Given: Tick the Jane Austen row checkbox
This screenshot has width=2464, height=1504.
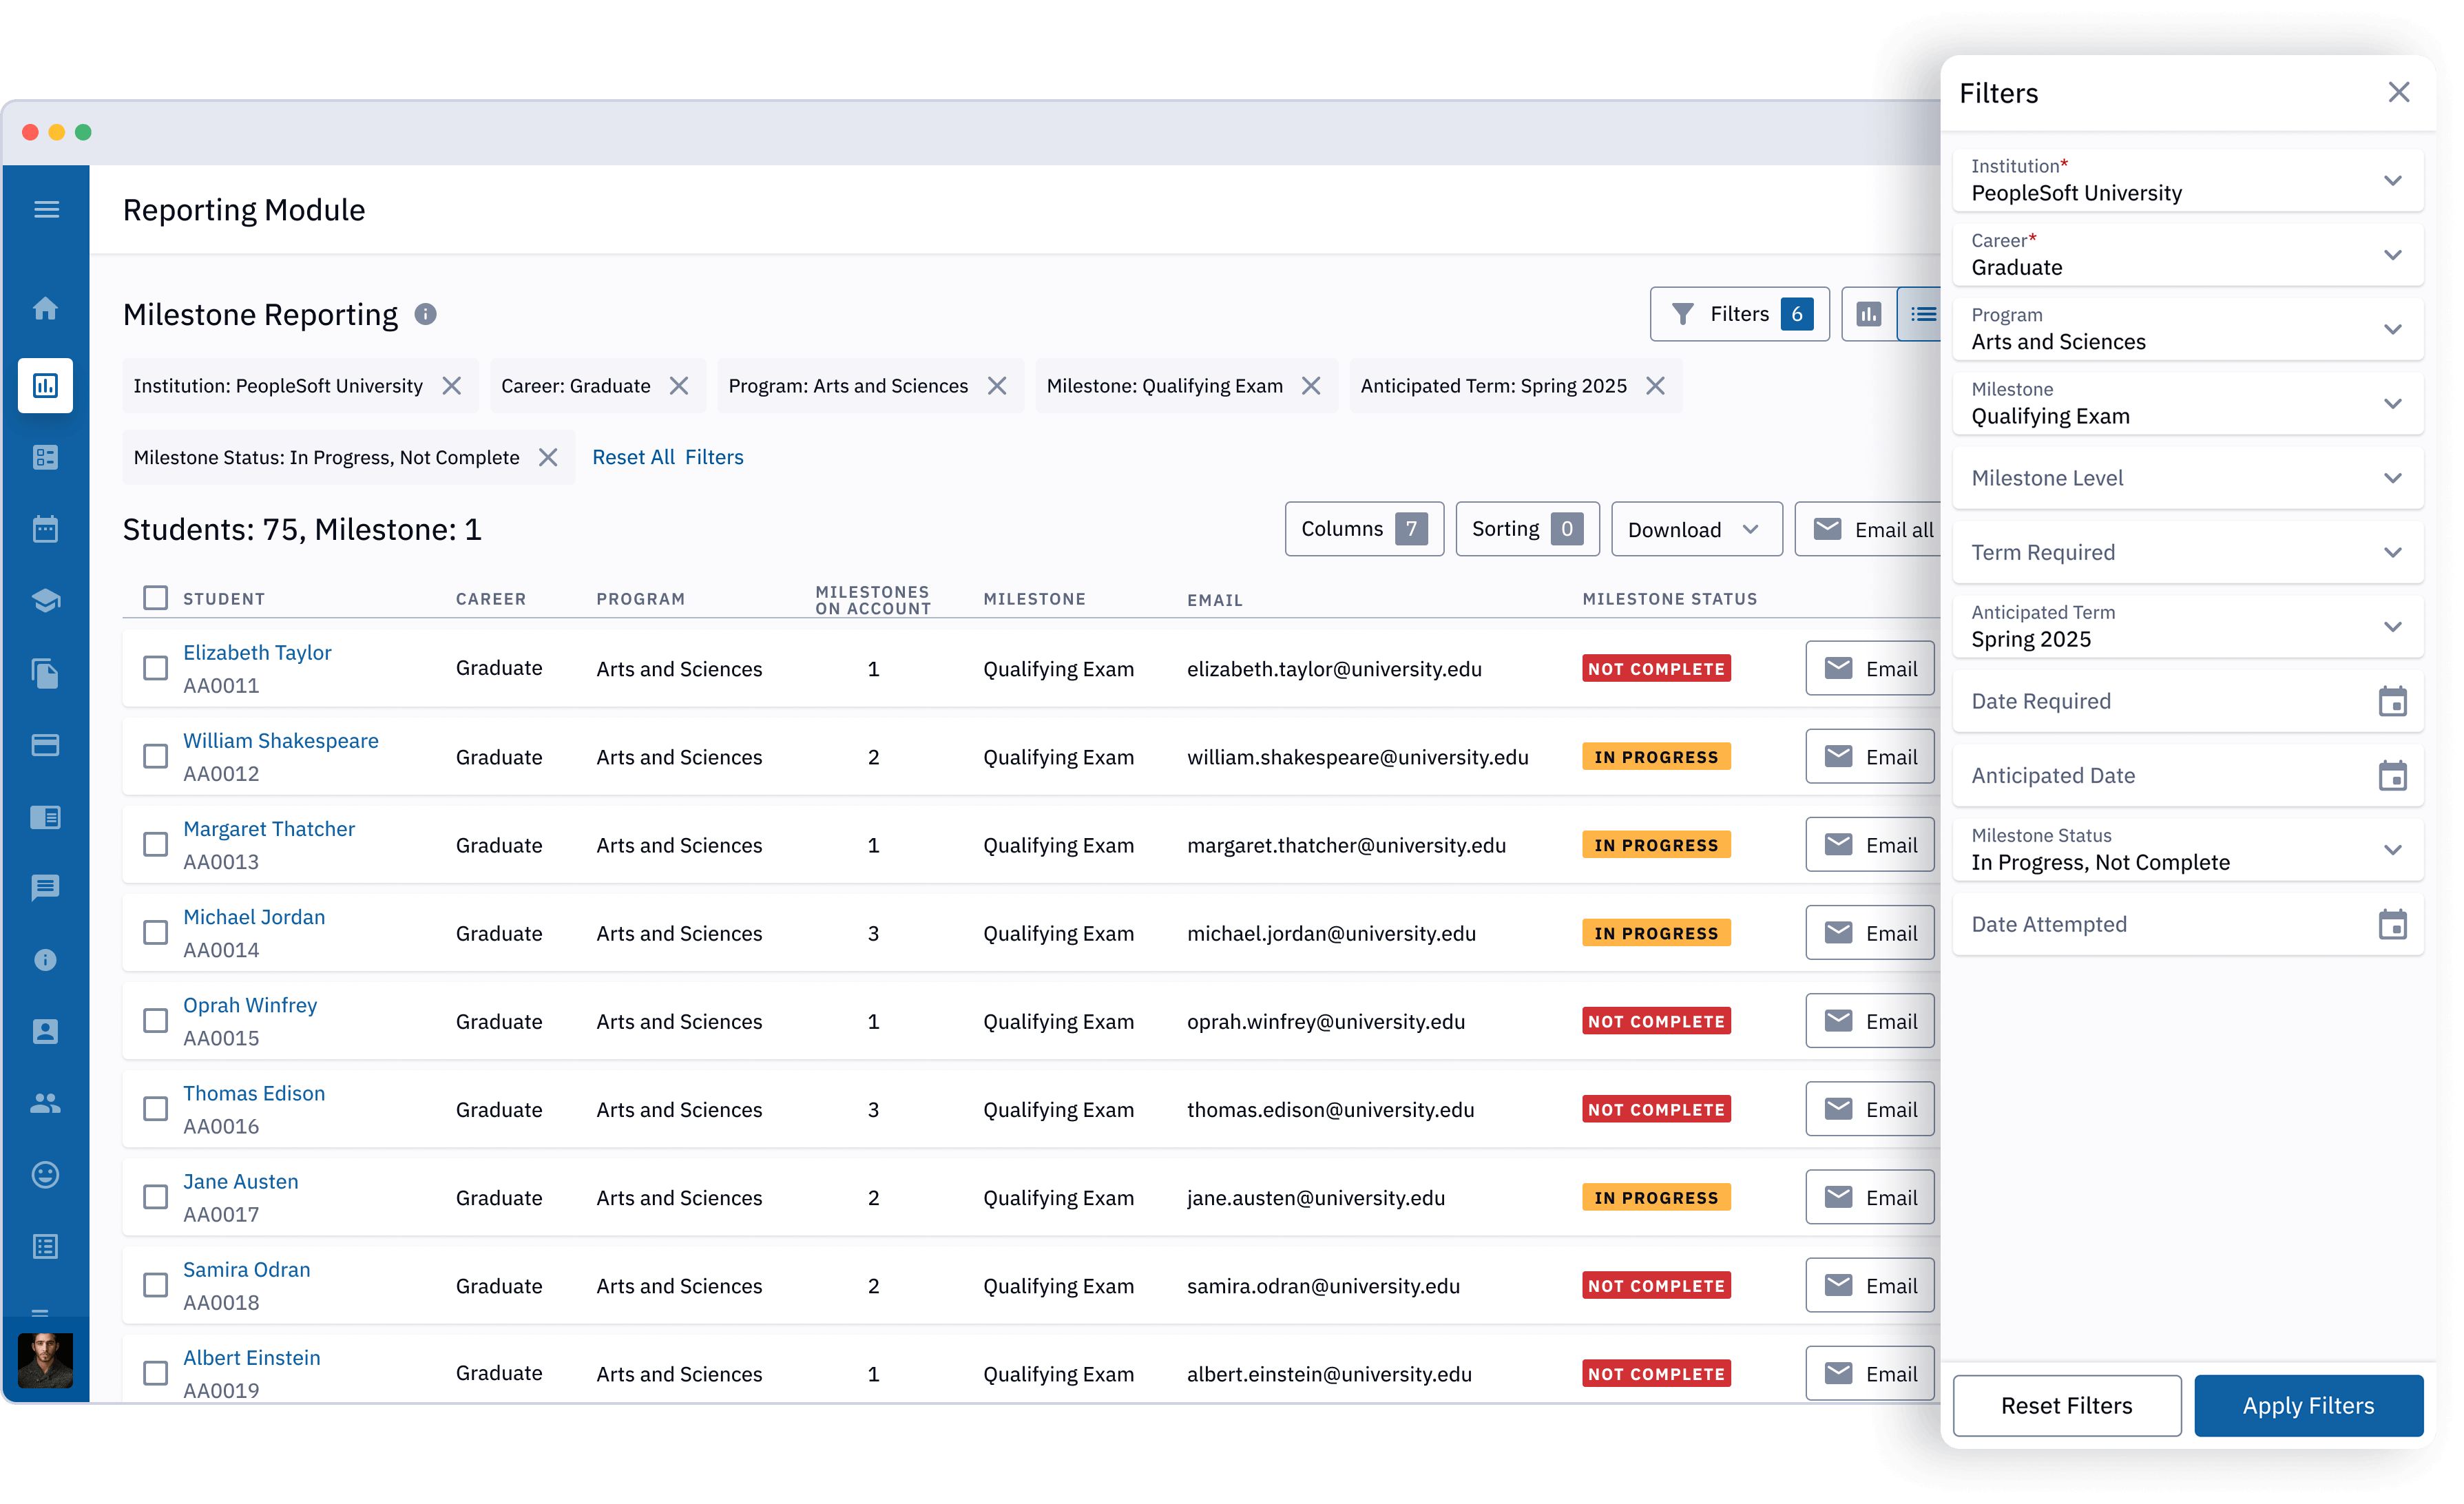Looking at the screenshot, I should click(155, 1196).
